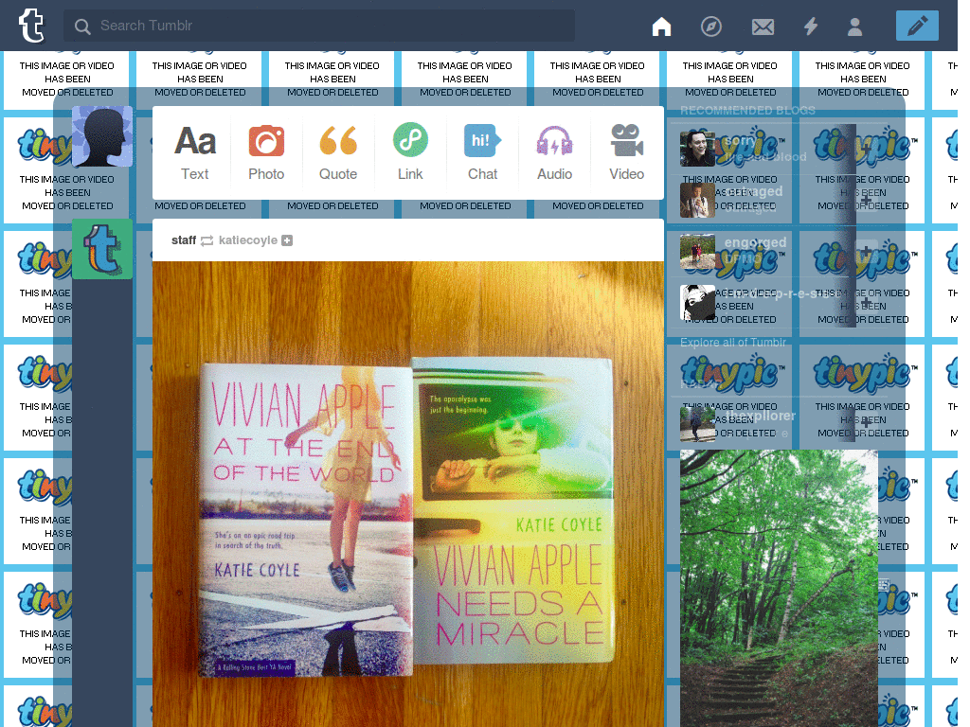The height and width of the screenshot is (727, 970).
Task: Open the Vivian Apple books photo
Action: [x=408, y=494]
